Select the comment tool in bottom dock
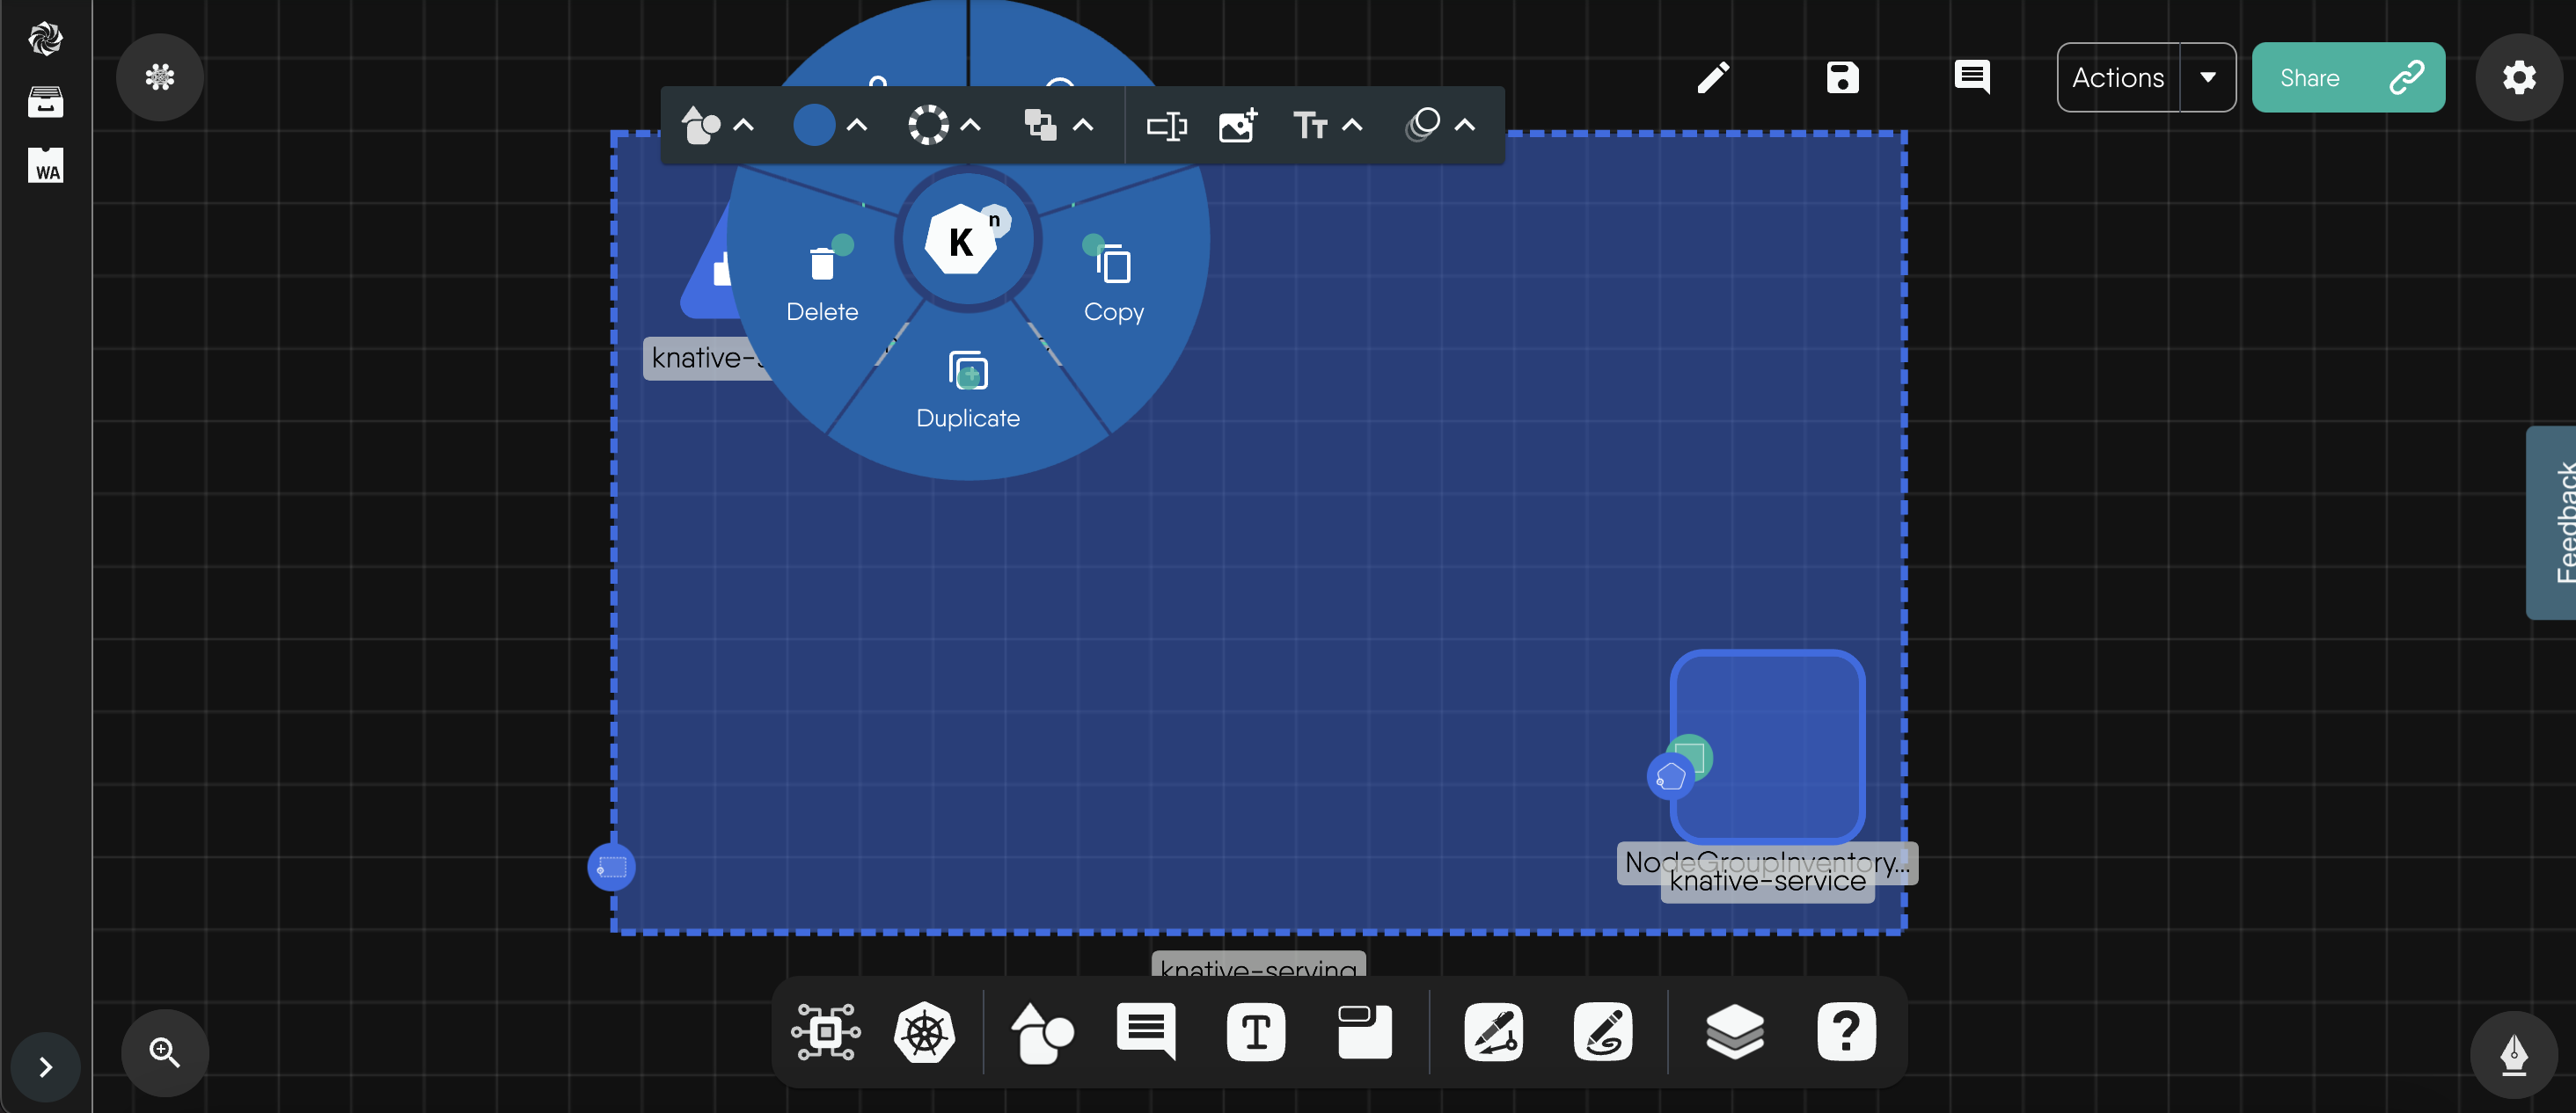Screen dimensions: 2576x1113 point(1146,1031)
